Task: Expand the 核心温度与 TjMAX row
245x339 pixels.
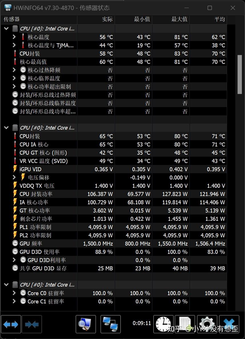Action: (14, 45)
